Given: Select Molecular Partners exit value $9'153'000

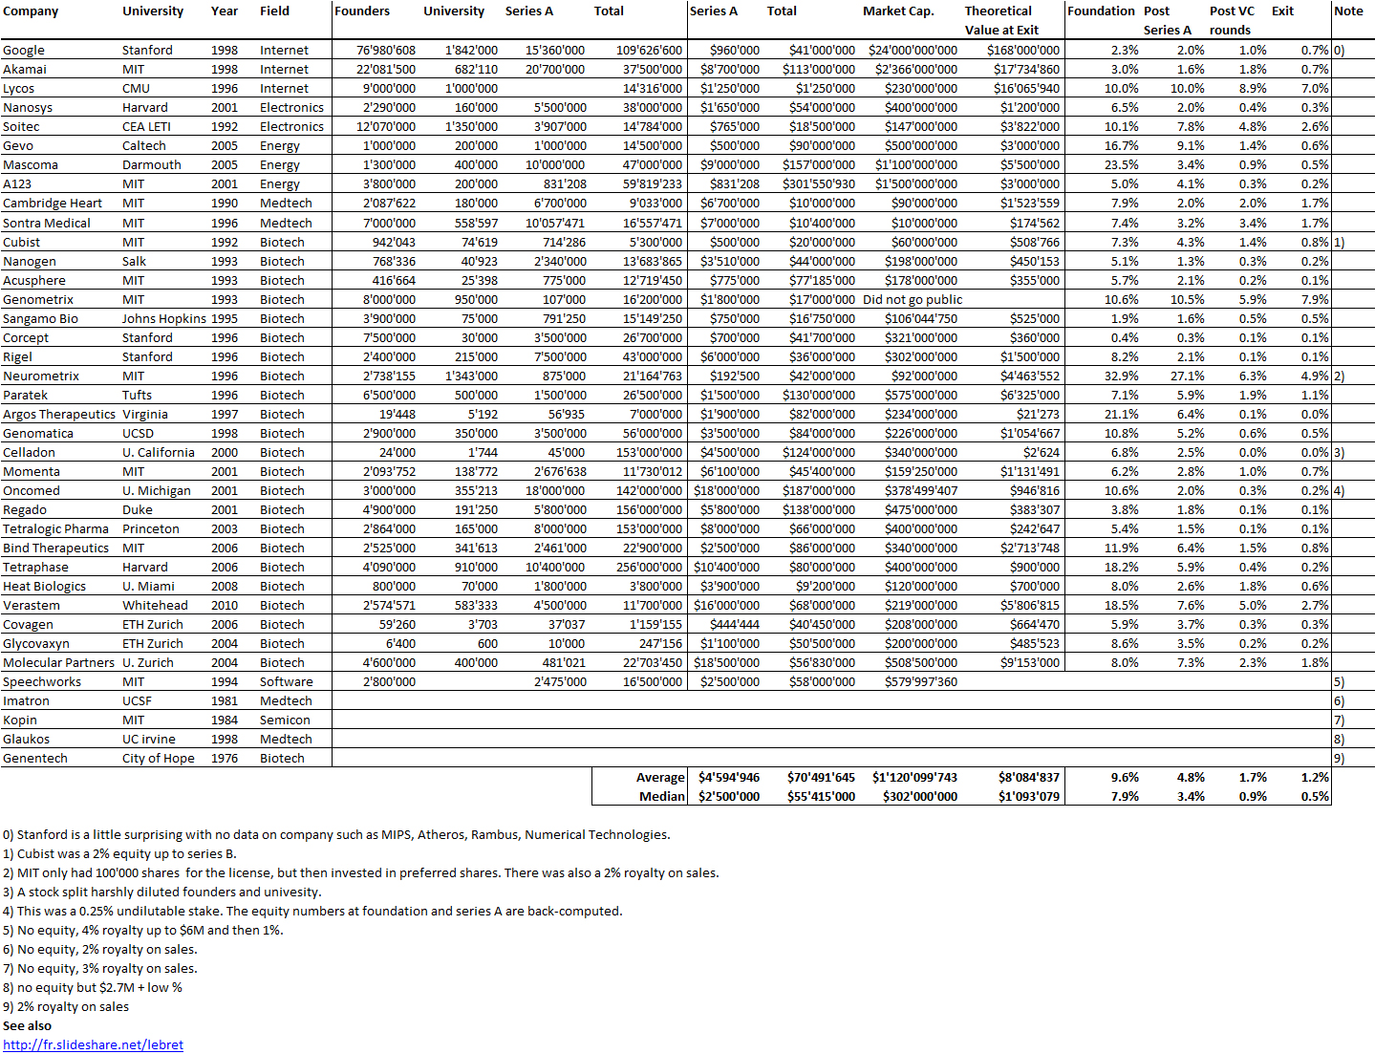Looking at the screenshot, I should point(1030,662).
